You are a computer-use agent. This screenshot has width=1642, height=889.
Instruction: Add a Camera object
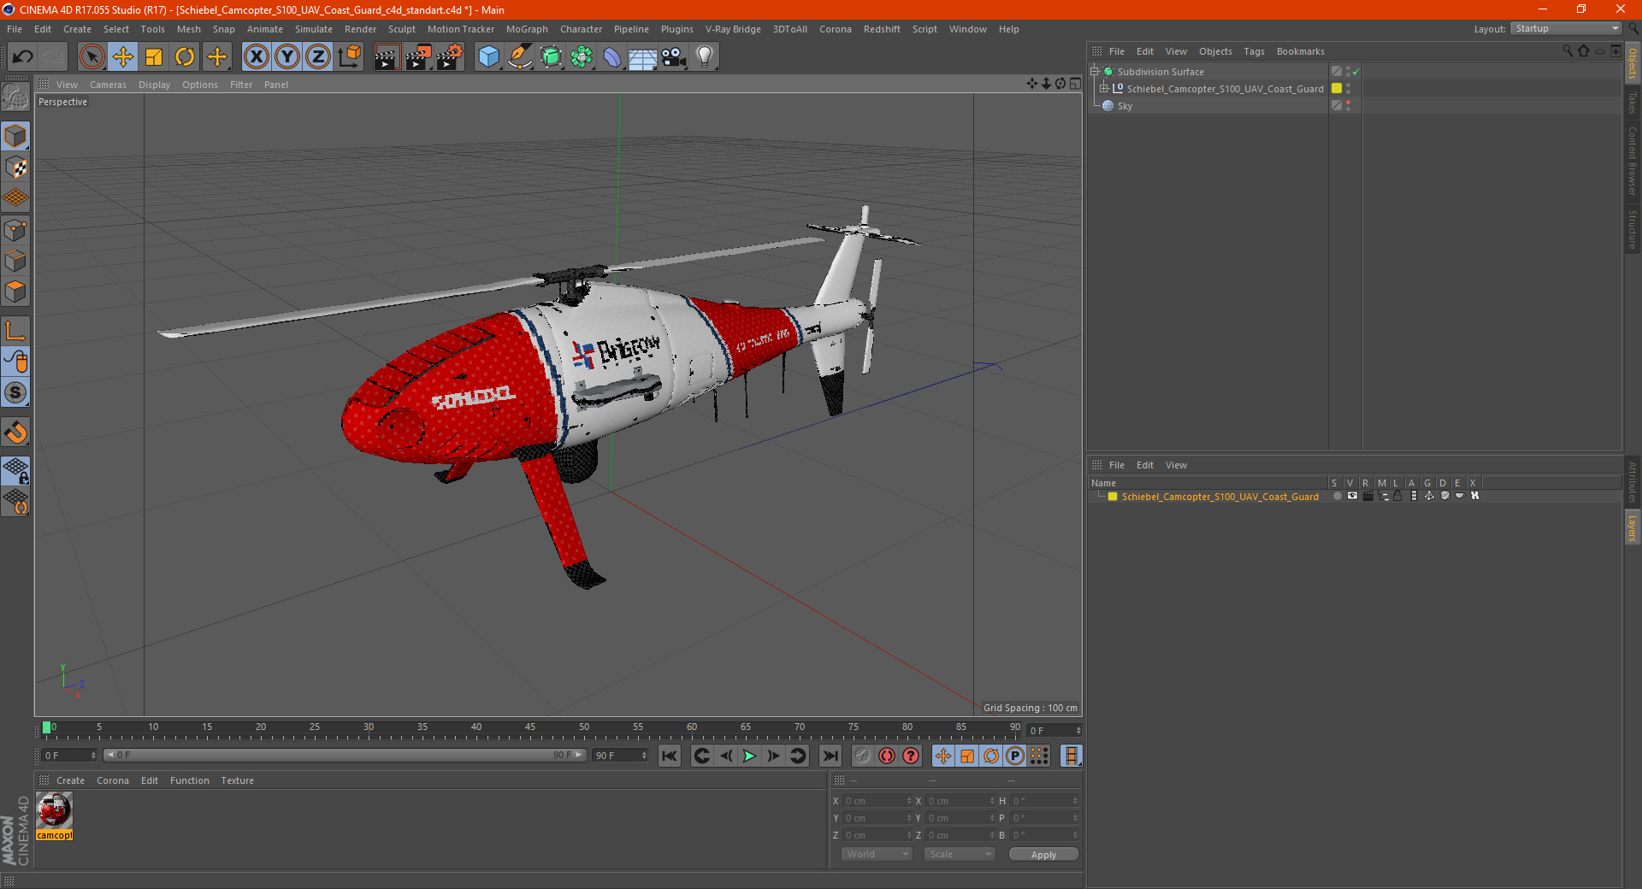(x=673, y=57)
